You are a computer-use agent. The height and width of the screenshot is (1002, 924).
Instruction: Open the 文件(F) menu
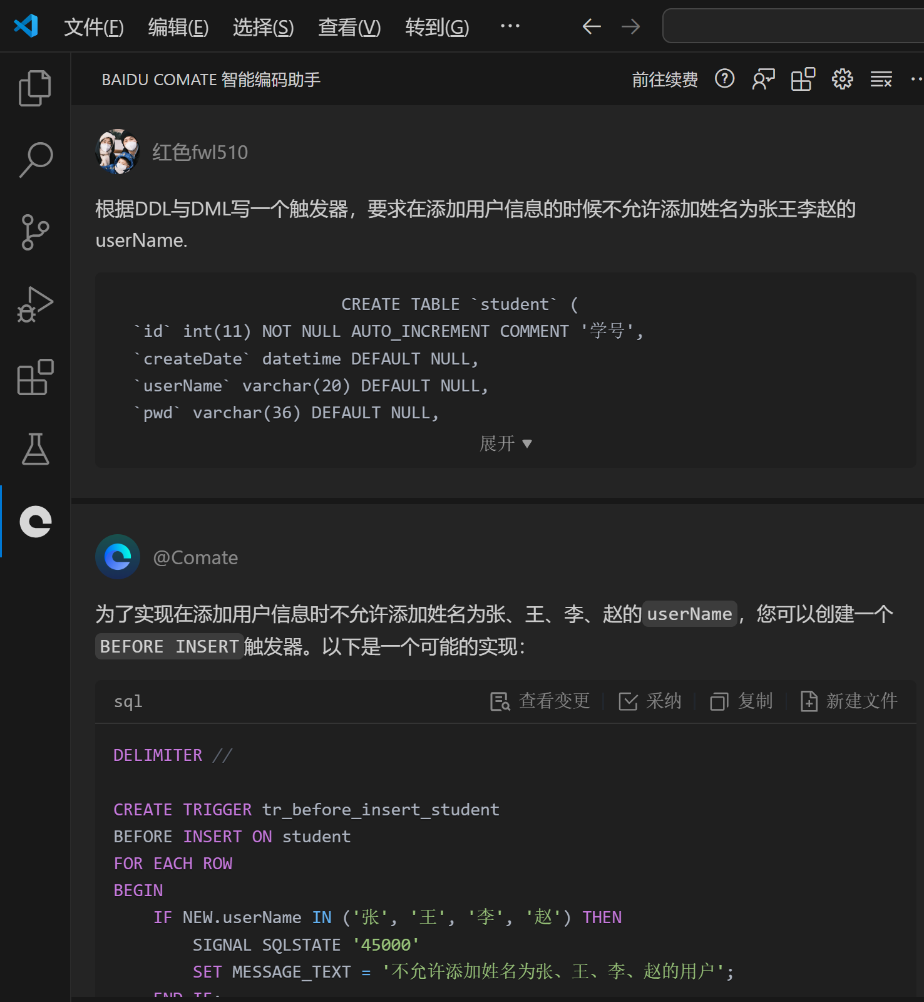tap(94, 27)
